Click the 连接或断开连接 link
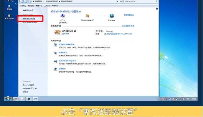The image size is (203, 117). pyautogui.click(x=128, y=26)
